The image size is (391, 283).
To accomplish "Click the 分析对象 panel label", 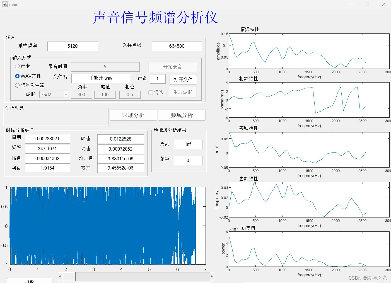I will [15, 108].
